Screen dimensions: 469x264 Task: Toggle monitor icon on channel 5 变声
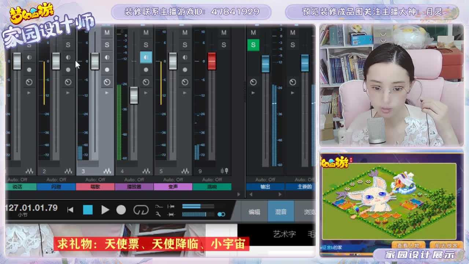point(185,58)
